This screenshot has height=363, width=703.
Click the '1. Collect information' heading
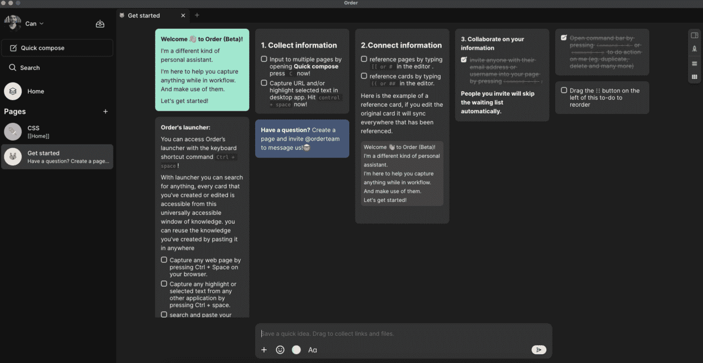click(299, 45)
